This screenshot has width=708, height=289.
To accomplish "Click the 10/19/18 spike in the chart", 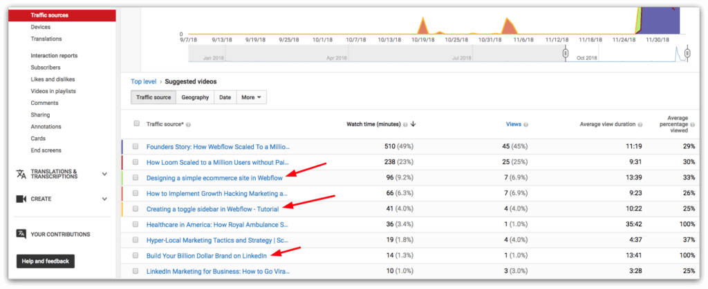I will tap(423, 26).
